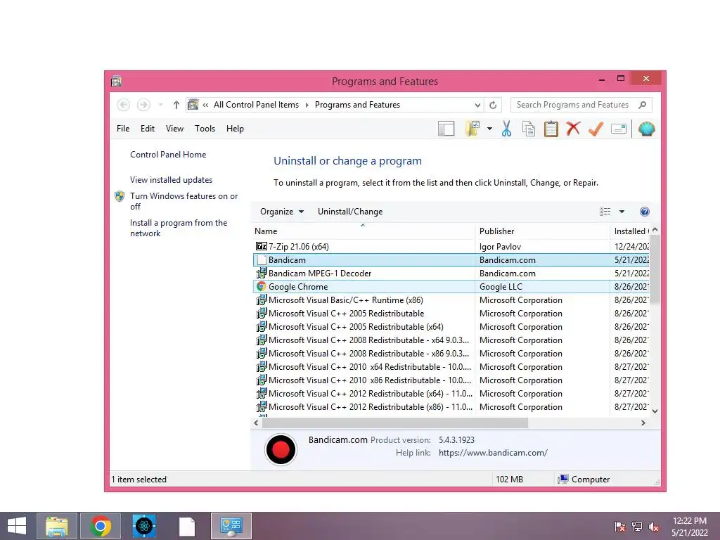The height and width of the screenshot is (540, 720).
Task: Click the folder options toolbar icon
Action: click(472, 129)
